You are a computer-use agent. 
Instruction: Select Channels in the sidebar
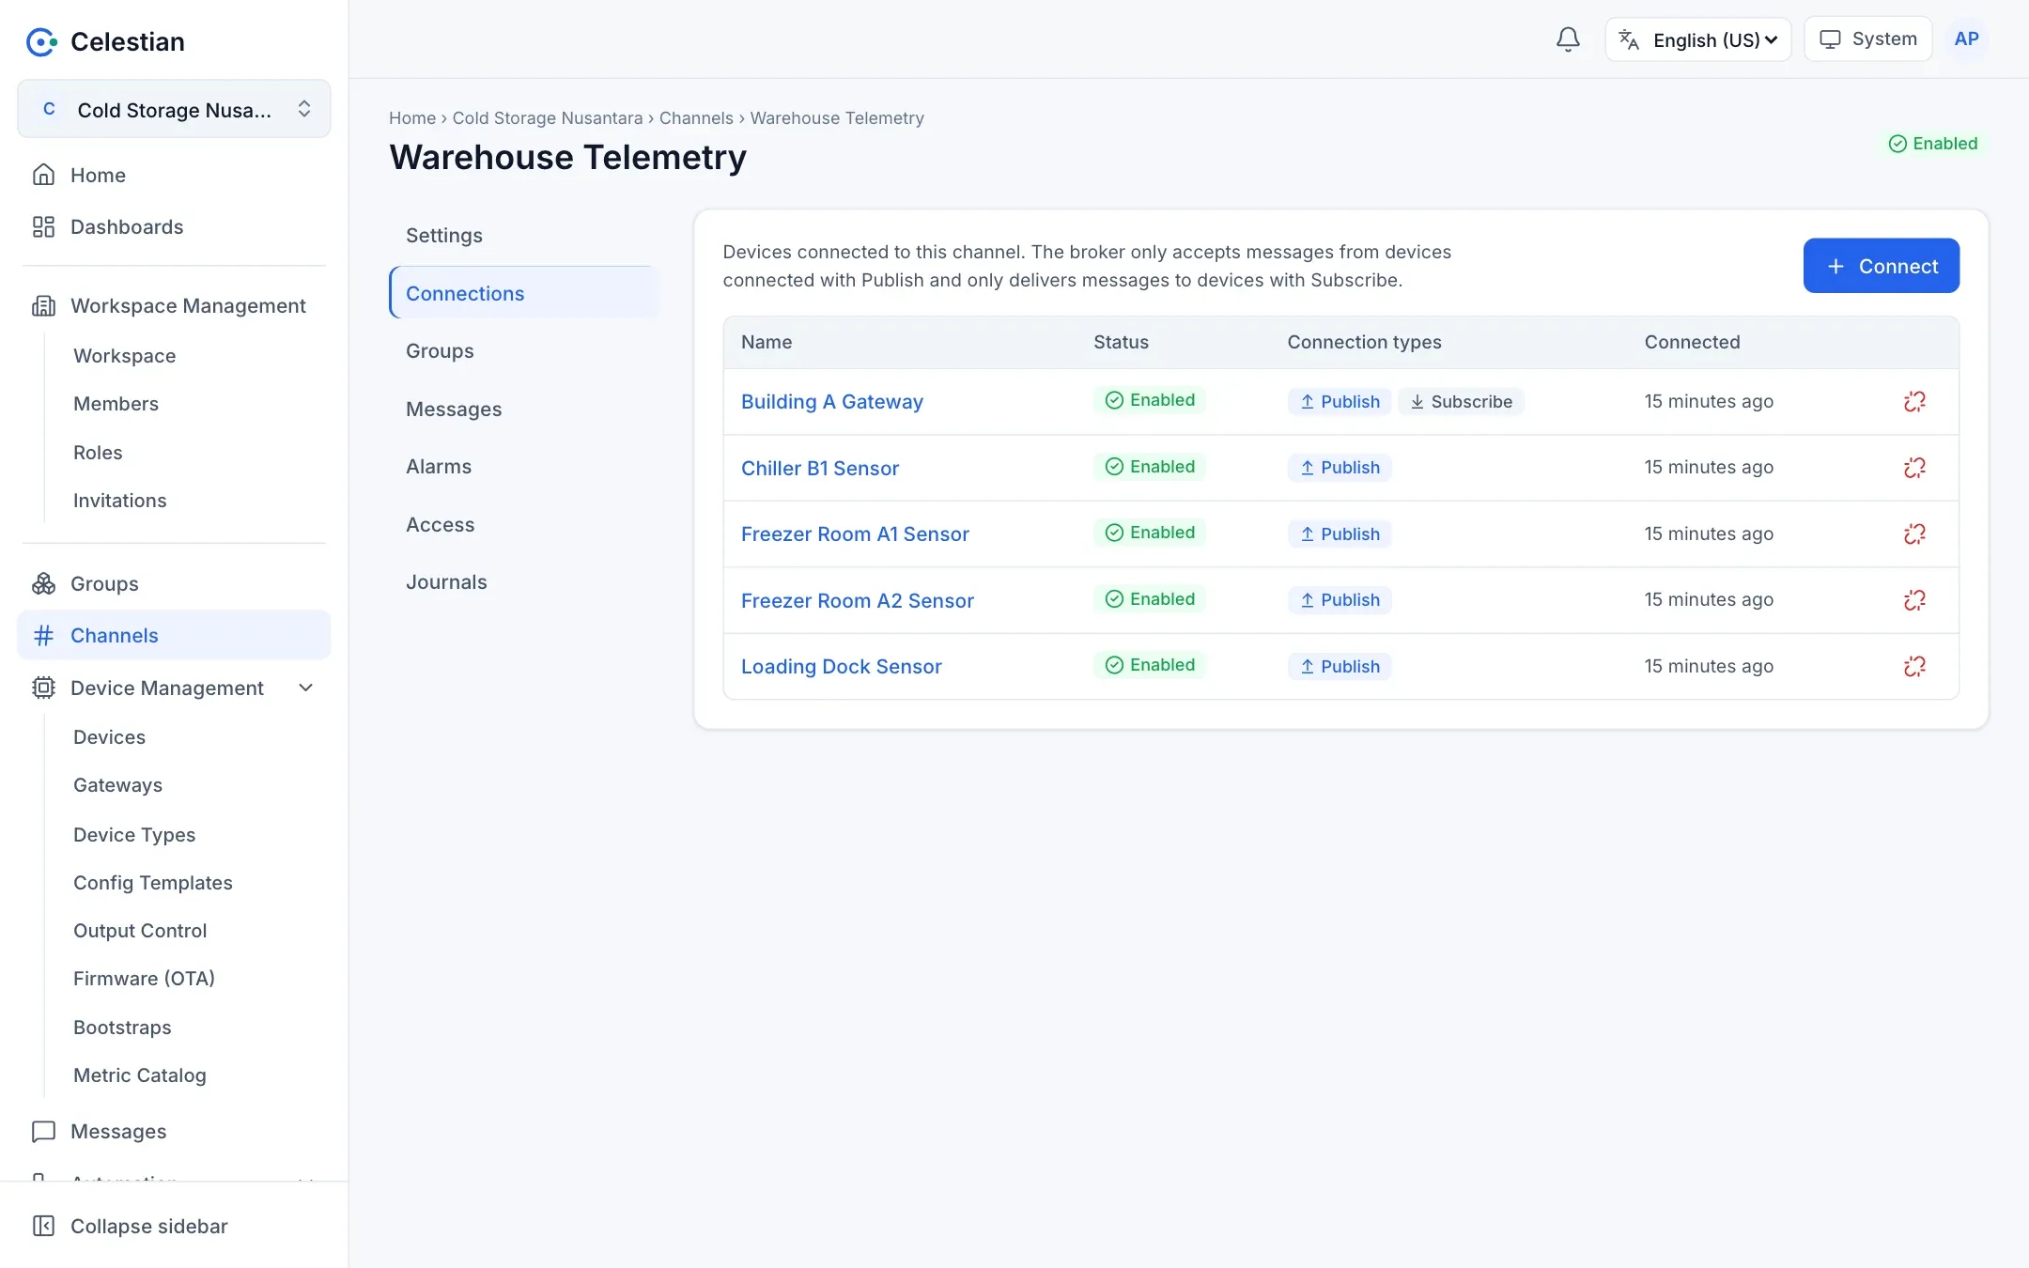[174, 636]
